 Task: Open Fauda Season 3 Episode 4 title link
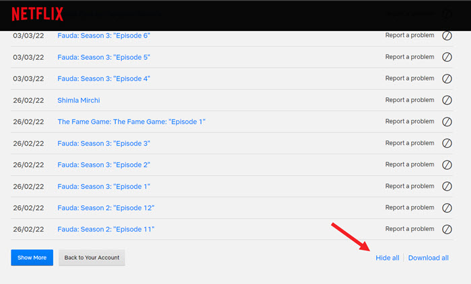tap(104, 79)
